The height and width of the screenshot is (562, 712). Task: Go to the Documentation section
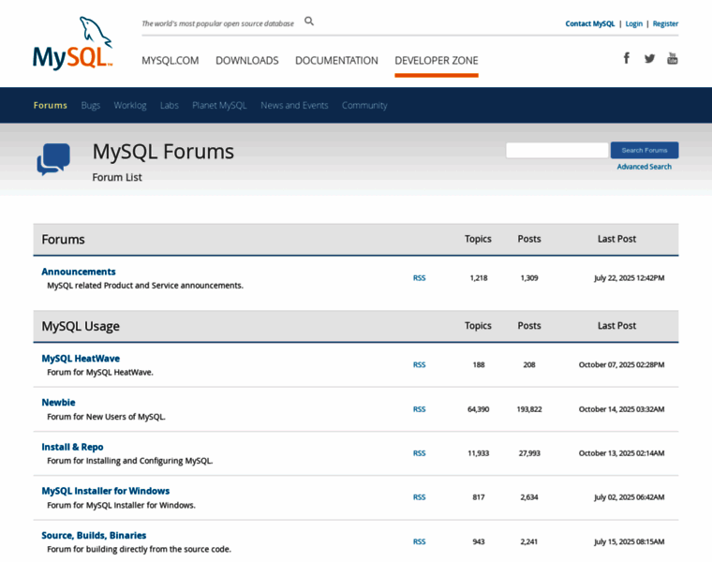tap(336, 61)
